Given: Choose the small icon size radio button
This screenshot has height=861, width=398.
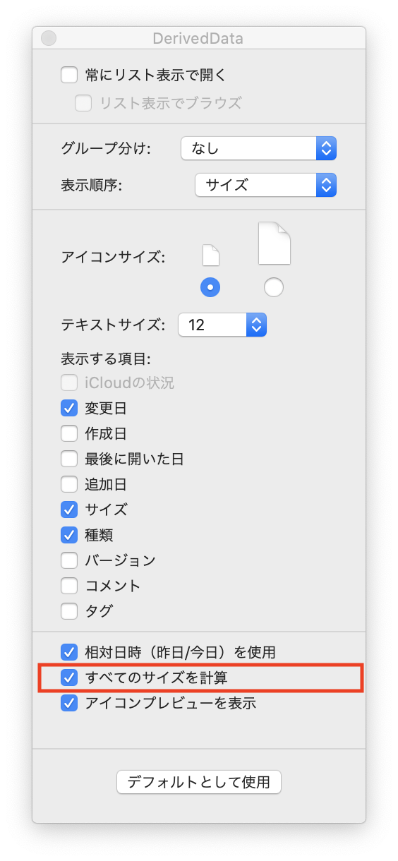Looking at the screenshot, I should tap(211, 287).
